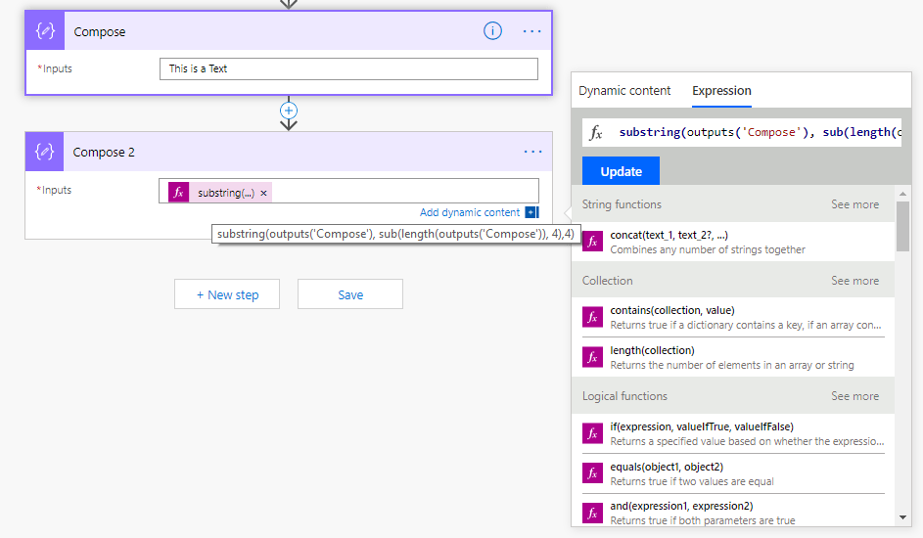Click the Update button
This screenshot has width=923, height=538.
pos(621,171)
